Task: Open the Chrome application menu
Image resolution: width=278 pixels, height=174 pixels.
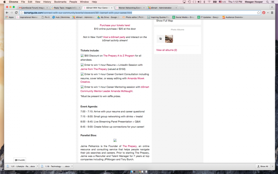Action: [14, 2]
